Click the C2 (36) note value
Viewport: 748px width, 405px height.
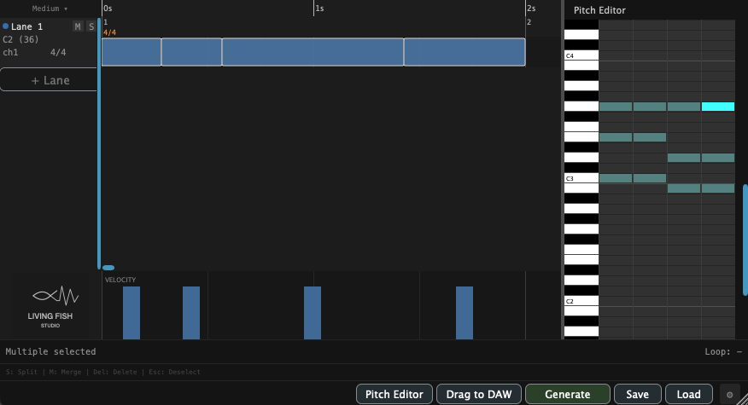pyautogui.click(x=20, y=39)
